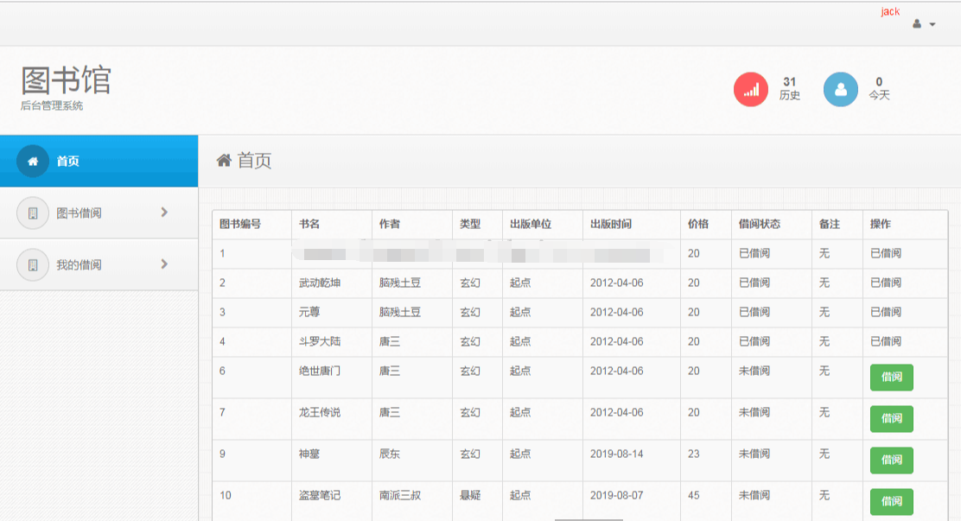
Task: Click the book icon next to 我的借阅
Action: (33, 264)
